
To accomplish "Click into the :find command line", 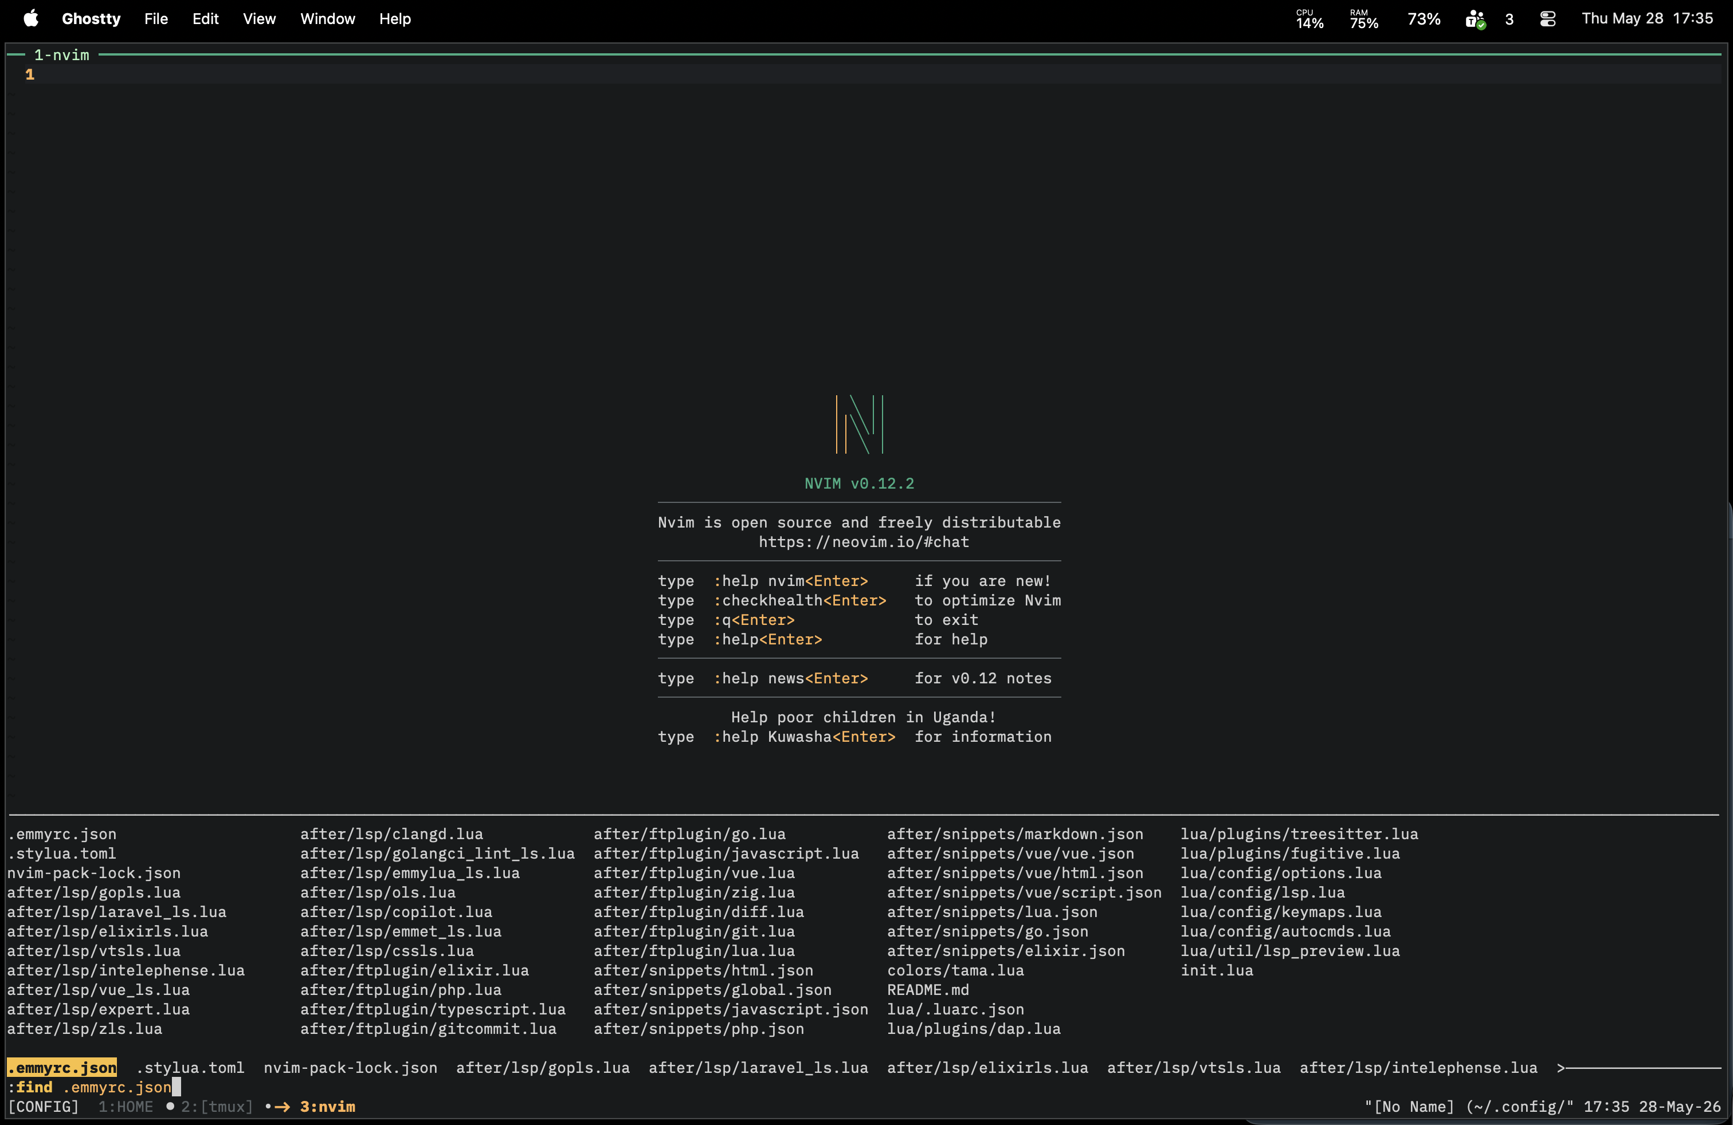I will [864, 1087].
